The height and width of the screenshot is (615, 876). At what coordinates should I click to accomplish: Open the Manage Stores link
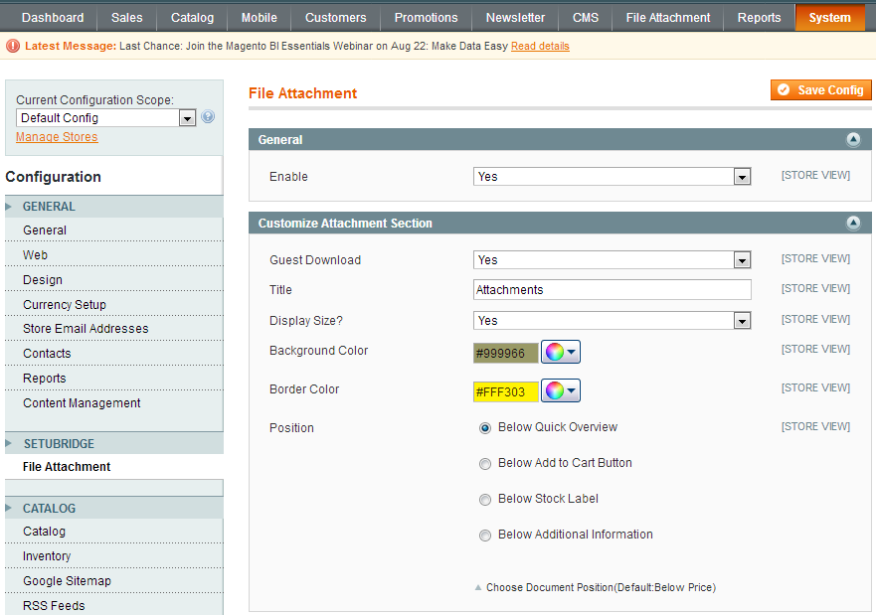57,137
